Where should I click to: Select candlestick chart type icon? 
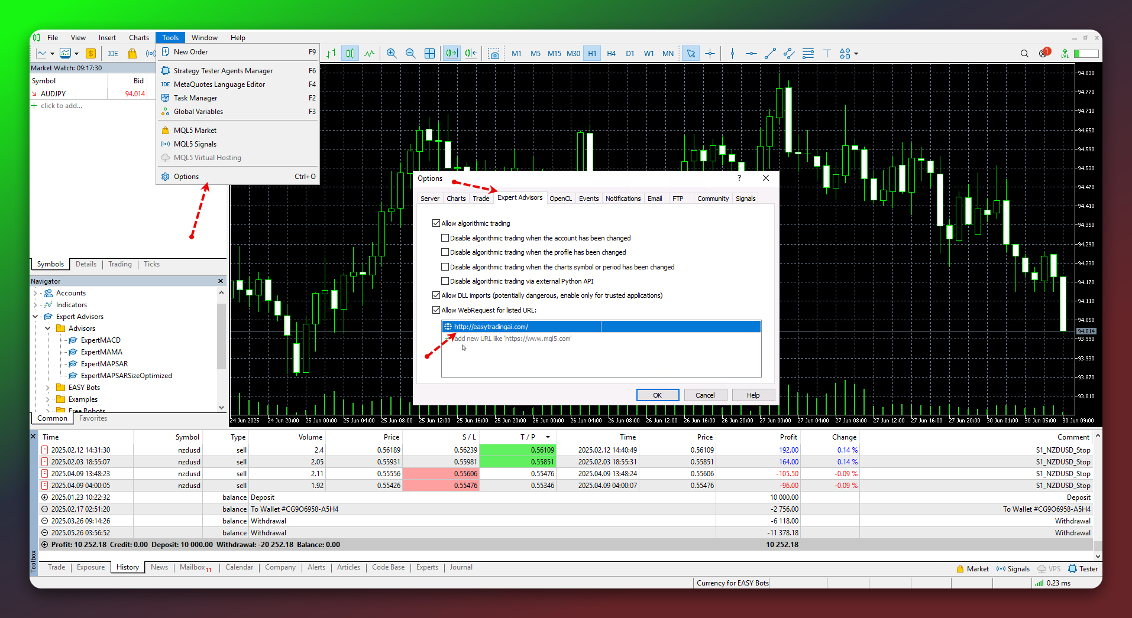coord(351,53)
